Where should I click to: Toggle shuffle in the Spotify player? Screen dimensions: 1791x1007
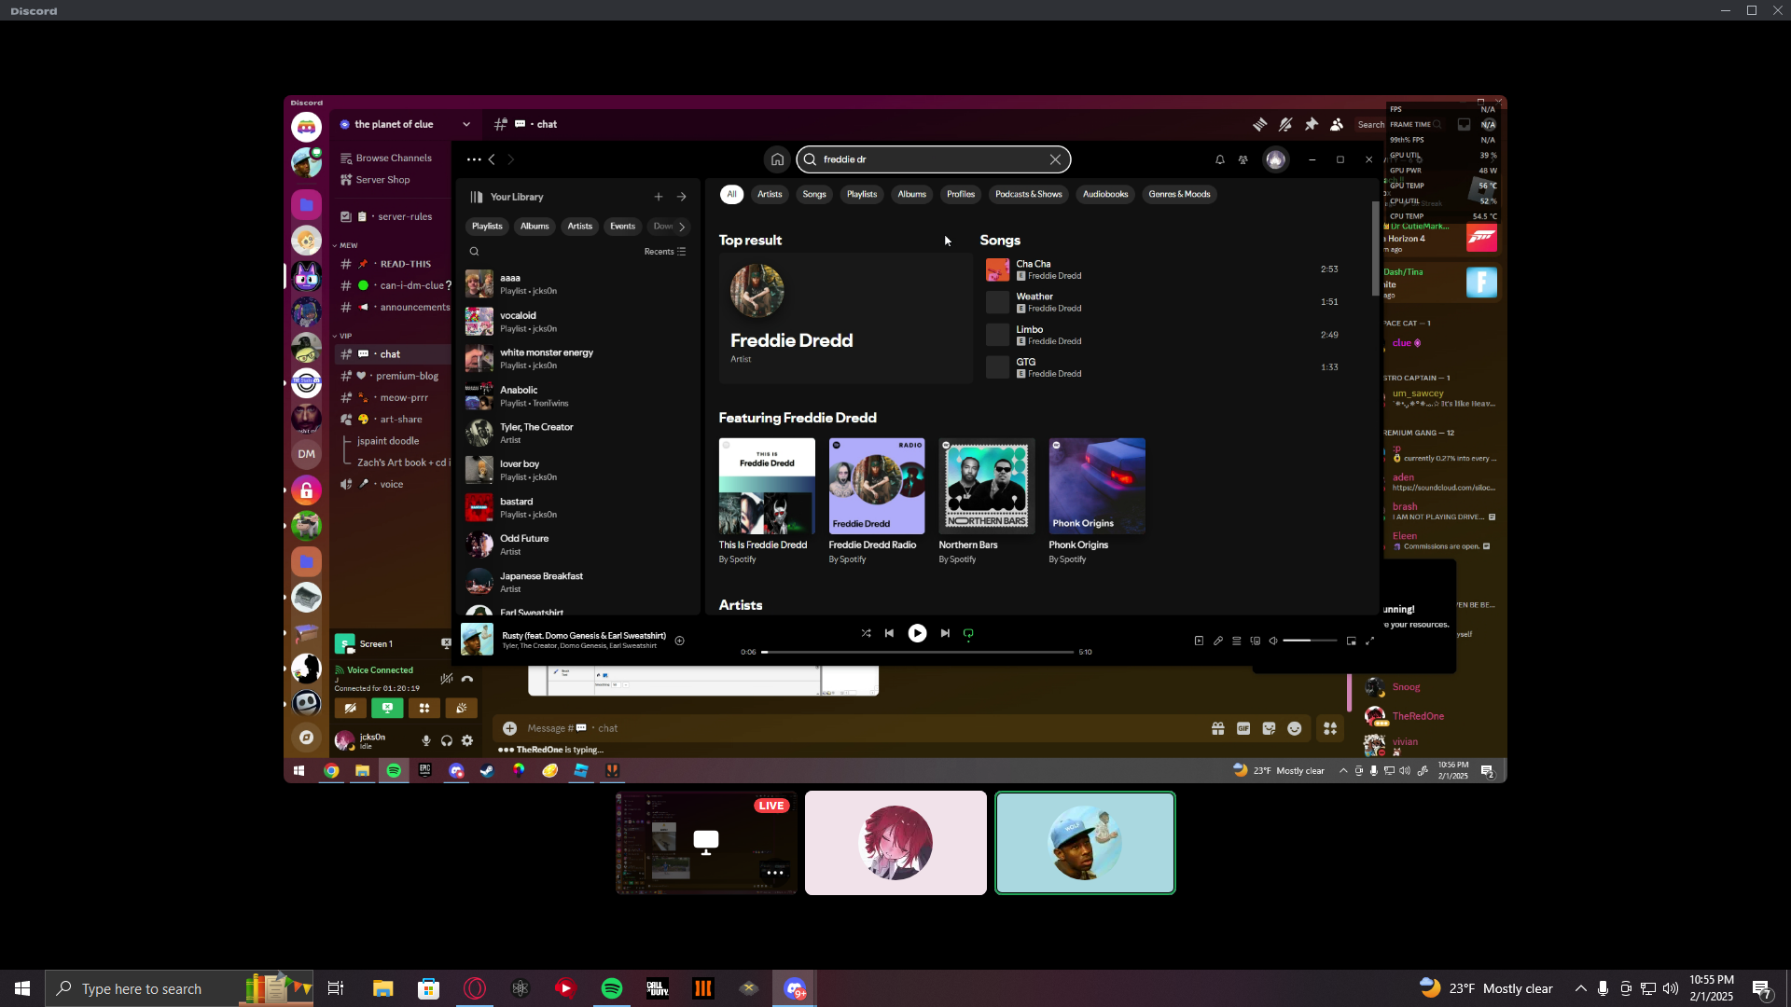tap(866, 633)
